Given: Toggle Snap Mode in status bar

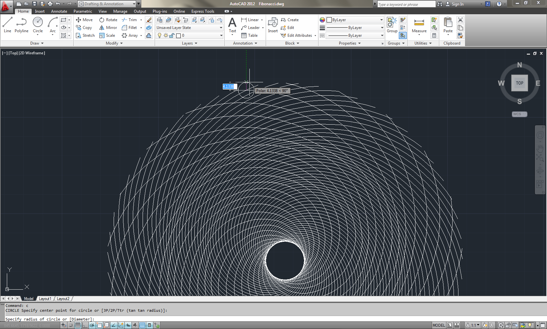Looking at the screenshot, I should coord(71,325).
